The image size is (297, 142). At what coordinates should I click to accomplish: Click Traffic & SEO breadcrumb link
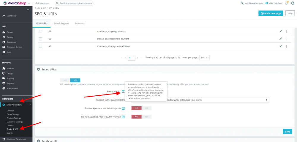click(x=40, y=8)
